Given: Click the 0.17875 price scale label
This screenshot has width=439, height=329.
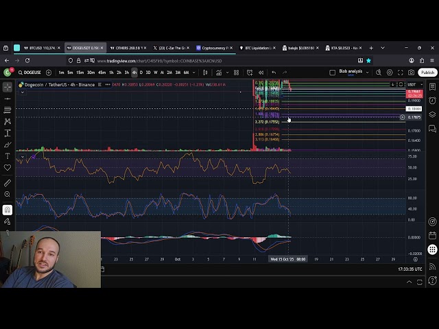Looking at the screenshot, I should point(414,117).
